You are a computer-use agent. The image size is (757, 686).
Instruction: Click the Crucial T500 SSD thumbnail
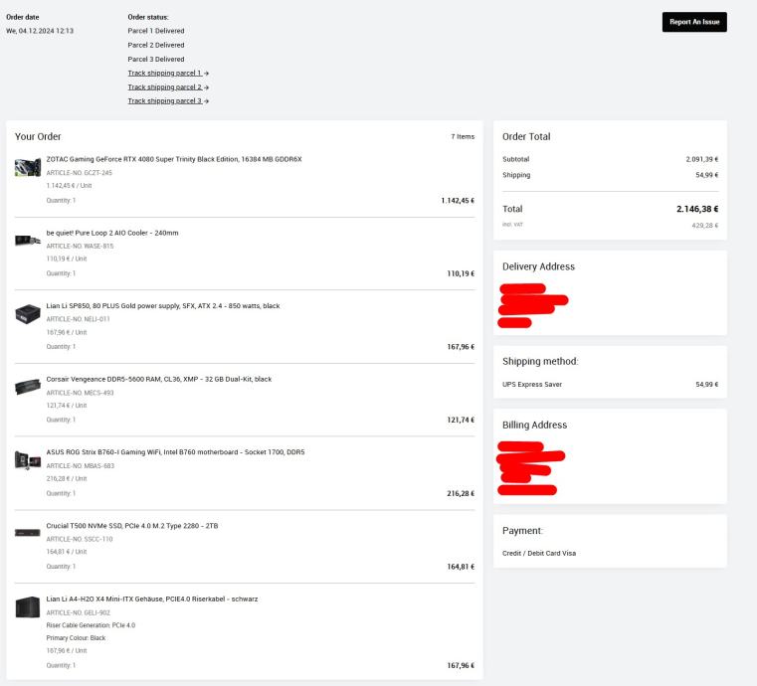pyautogui.click(x=28, y=533)
